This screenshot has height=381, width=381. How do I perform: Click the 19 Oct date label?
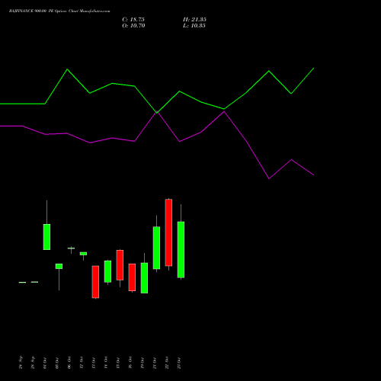click(142, 363)
